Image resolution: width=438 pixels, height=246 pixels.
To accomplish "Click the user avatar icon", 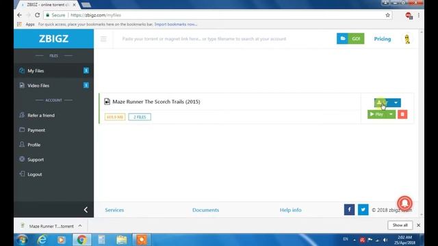I will (407, 39).
